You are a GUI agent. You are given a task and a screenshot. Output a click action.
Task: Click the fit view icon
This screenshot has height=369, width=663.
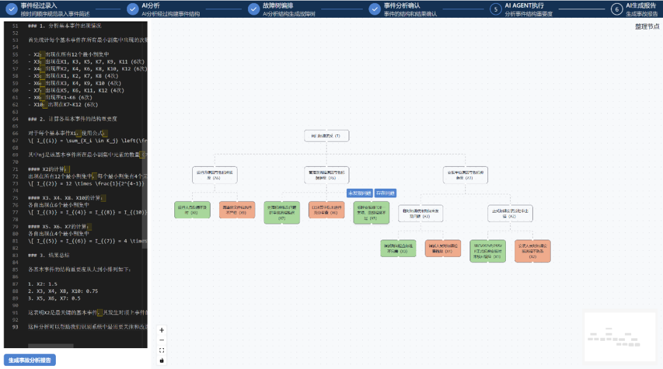pos(162,350)
